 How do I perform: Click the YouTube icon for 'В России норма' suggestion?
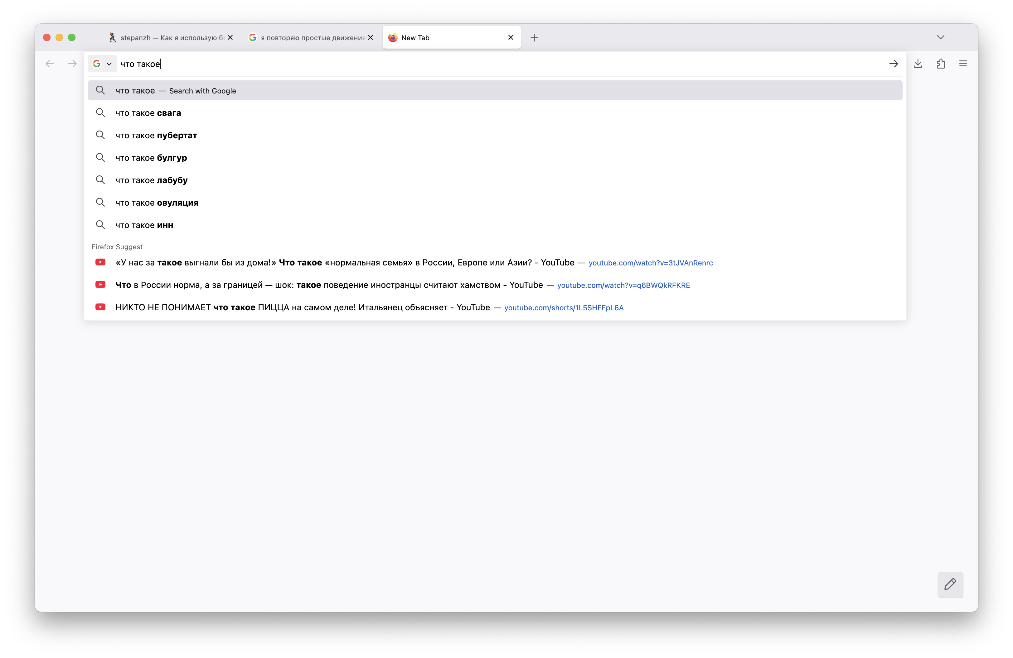pyautogui.click(x=100, y=285)
